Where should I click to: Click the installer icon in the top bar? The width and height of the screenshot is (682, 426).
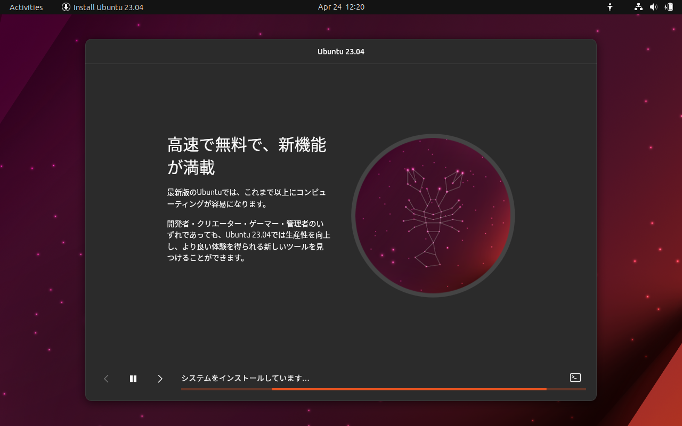pyautogui.click(x=66, y=7)
